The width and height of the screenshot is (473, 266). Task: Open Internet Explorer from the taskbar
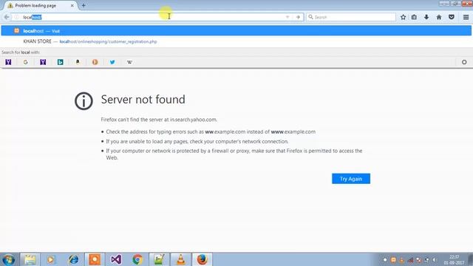click(x=73, y=259)
